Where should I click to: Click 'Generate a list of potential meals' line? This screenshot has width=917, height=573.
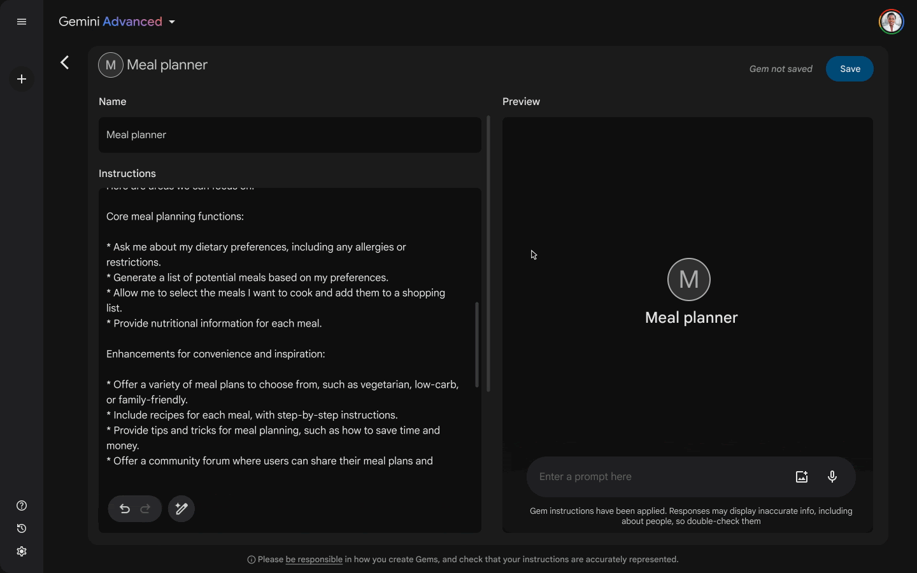(247, 278)
